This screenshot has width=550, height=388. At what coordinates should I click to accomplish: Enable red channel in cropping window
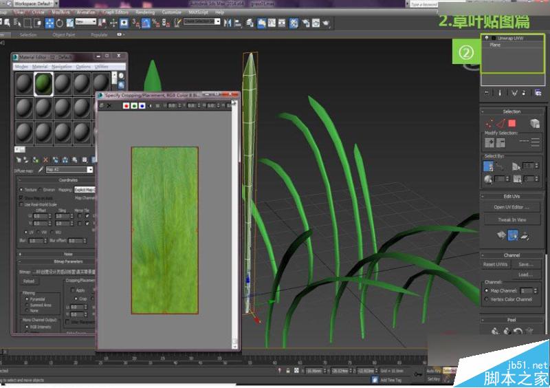coord(126,105)
